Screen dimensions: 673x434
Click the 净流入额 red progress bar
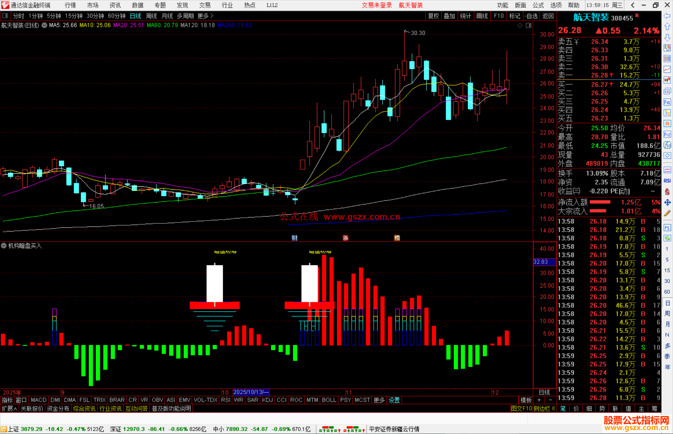[x=600, y=202]
